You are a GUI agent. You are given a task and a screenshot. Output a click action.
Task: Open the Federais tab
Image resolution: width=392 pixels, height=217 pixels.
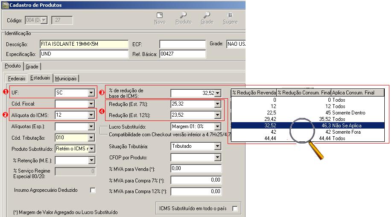click(x=17, y=79)
